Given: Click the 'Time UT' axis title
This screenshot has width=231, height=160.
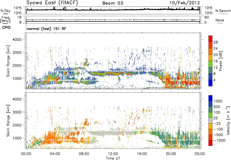Looking at the screenshot, I should [x=113, y=158].
